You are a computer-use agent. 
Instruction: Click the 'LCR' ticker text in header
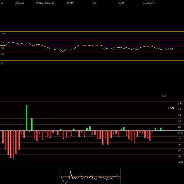click(121, 3)
